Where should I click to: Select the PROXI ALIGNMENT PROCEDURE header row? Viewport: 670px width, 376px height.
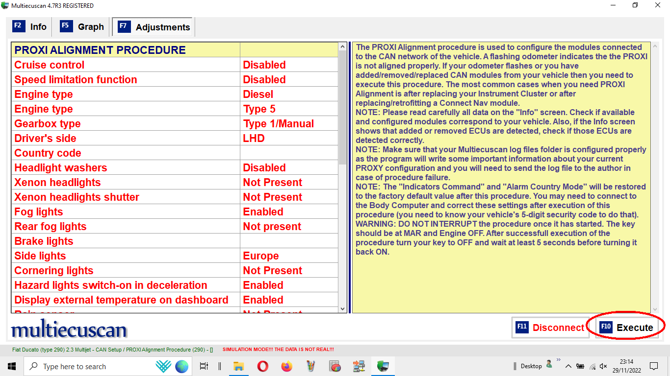point(175,50)
